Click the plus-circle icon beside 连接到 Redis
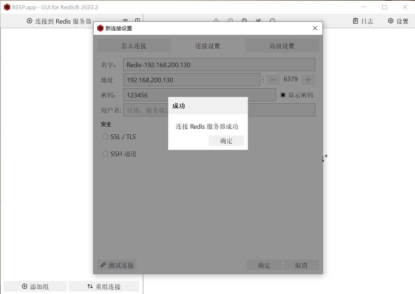415x294 pixels. coord(30,21)
